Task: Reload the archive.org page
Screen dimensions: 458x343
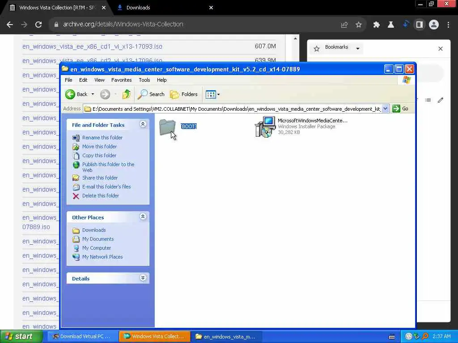Action: [38, 25]
